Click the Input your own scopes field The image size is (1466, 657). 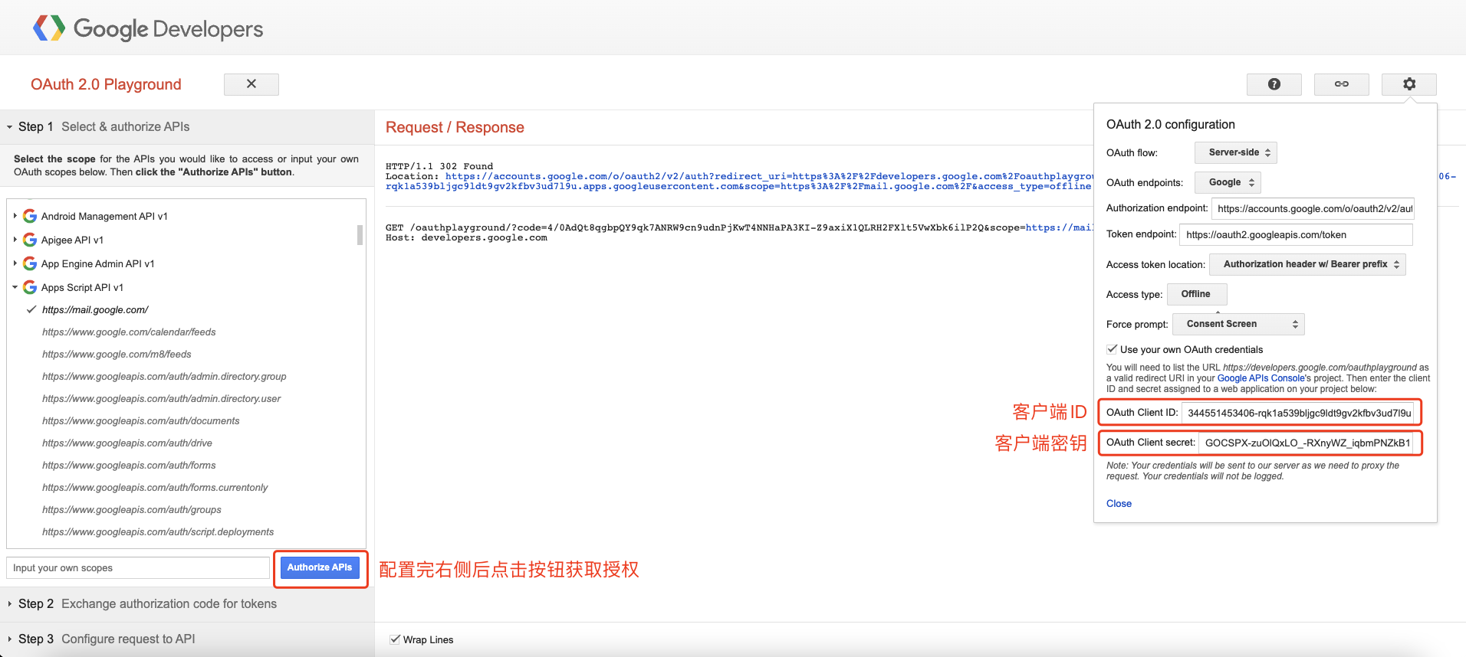[x=138, y=568]
